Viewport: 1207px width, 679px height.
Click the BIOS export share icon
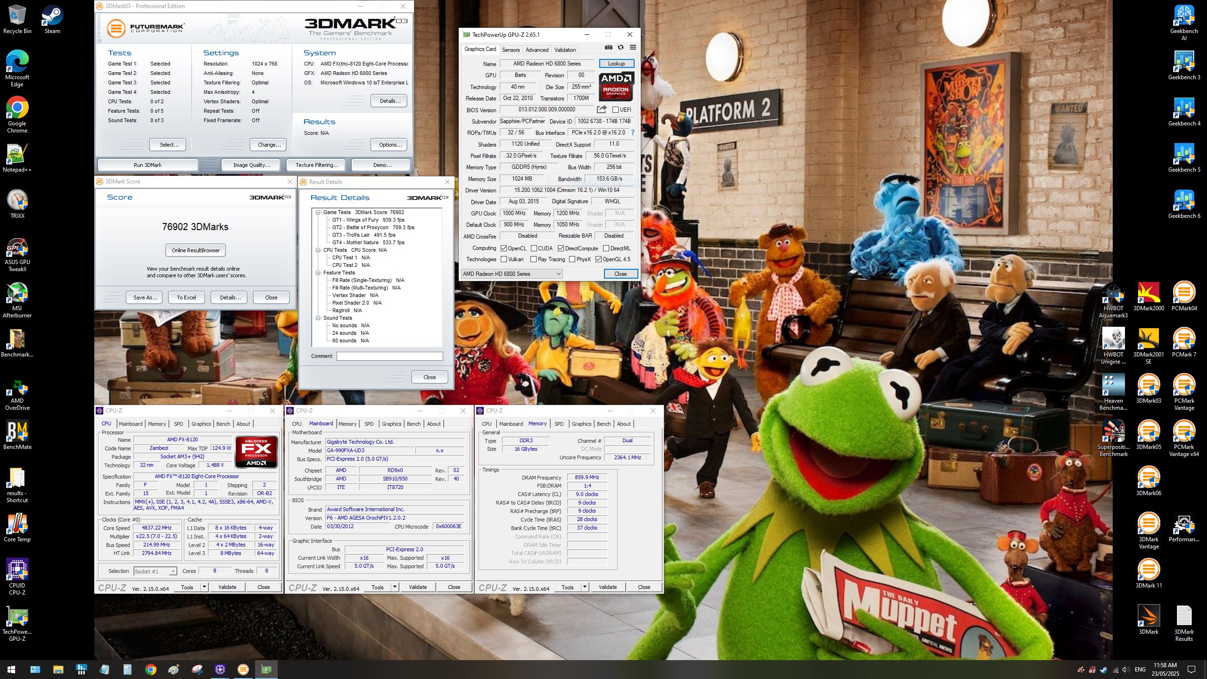pyautogui.click(x=602, y=109)
